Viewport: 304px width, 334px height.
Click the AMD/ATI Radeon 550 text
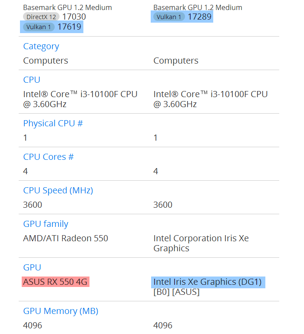tap(66, 238)
